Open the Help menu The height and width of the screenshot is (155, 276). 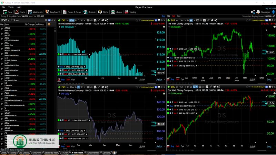19,7
